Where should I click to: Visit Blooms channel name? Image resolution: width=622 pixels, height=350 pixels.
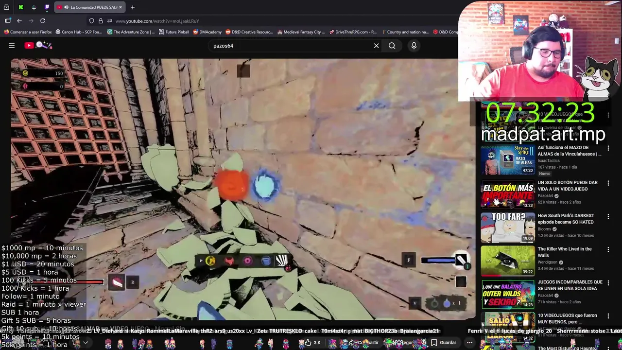[x=545, y=229]
